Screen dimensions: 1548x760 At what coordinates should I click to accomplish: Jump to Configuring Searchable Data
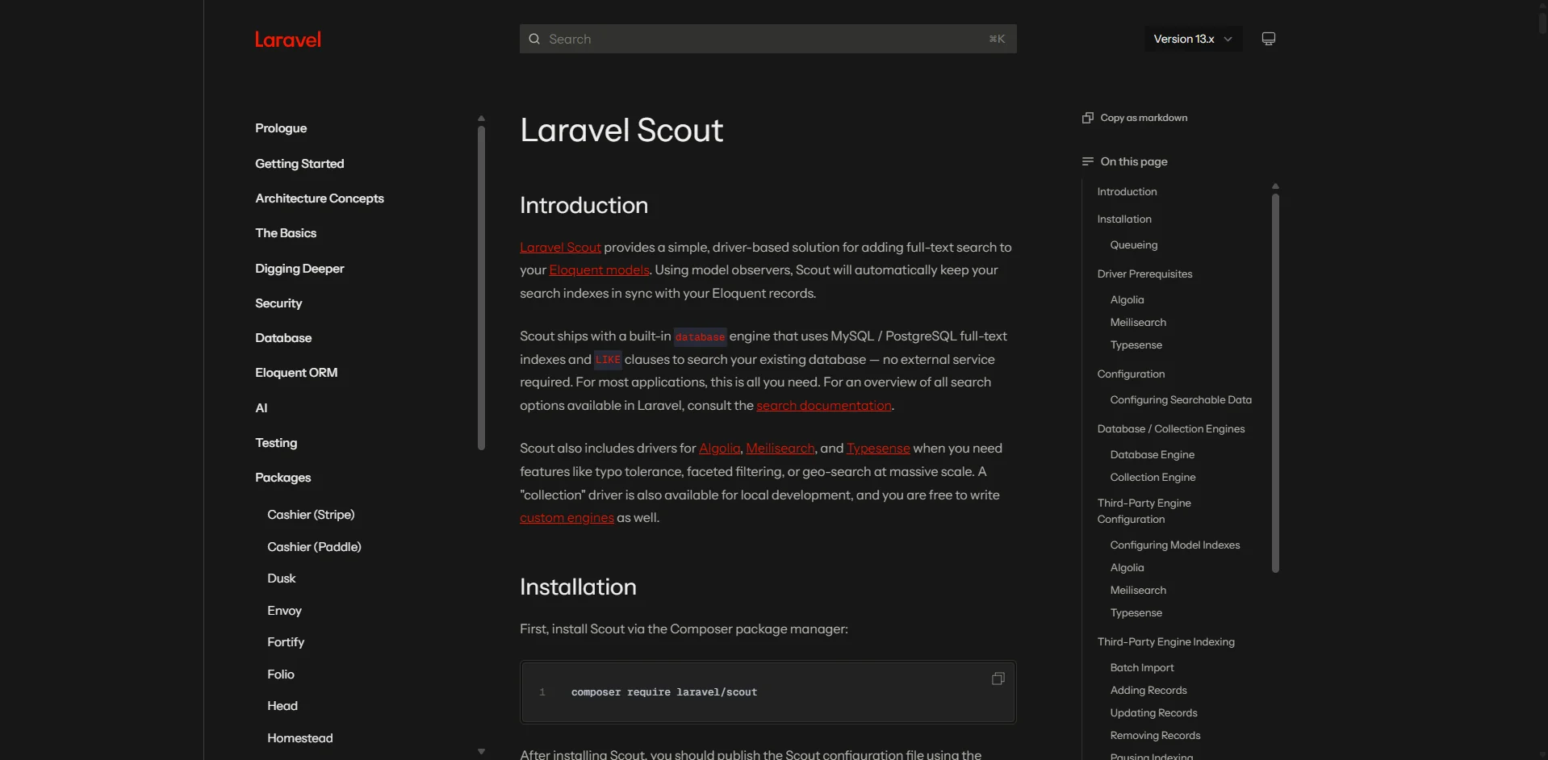click(x=1181, y=400)
